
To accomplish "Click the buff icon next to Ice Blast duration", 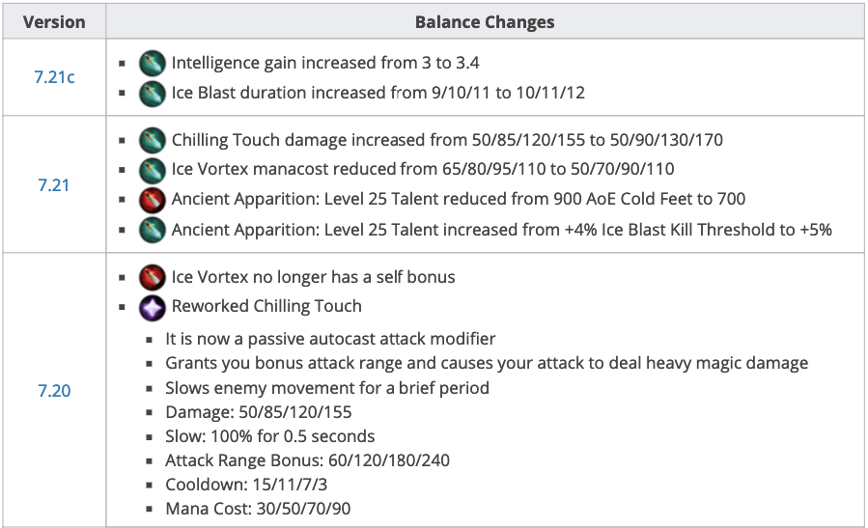I will pyautogui.click(x=153, y=94).
